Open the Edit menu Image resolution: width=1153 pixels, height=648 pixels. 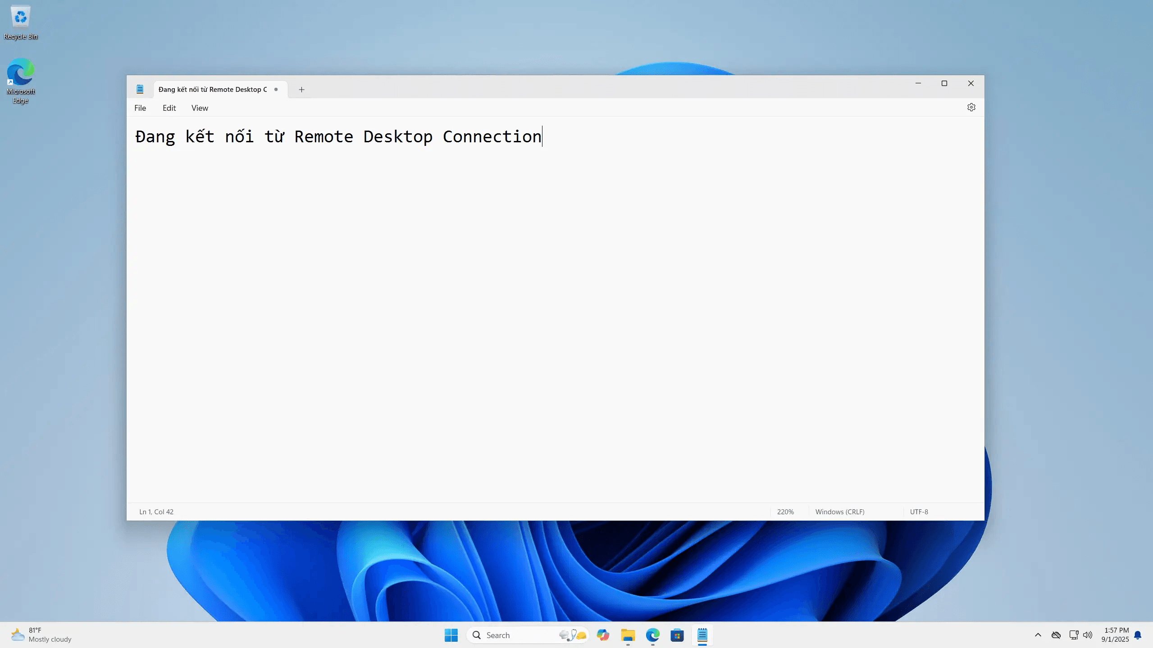pos(169,108)
